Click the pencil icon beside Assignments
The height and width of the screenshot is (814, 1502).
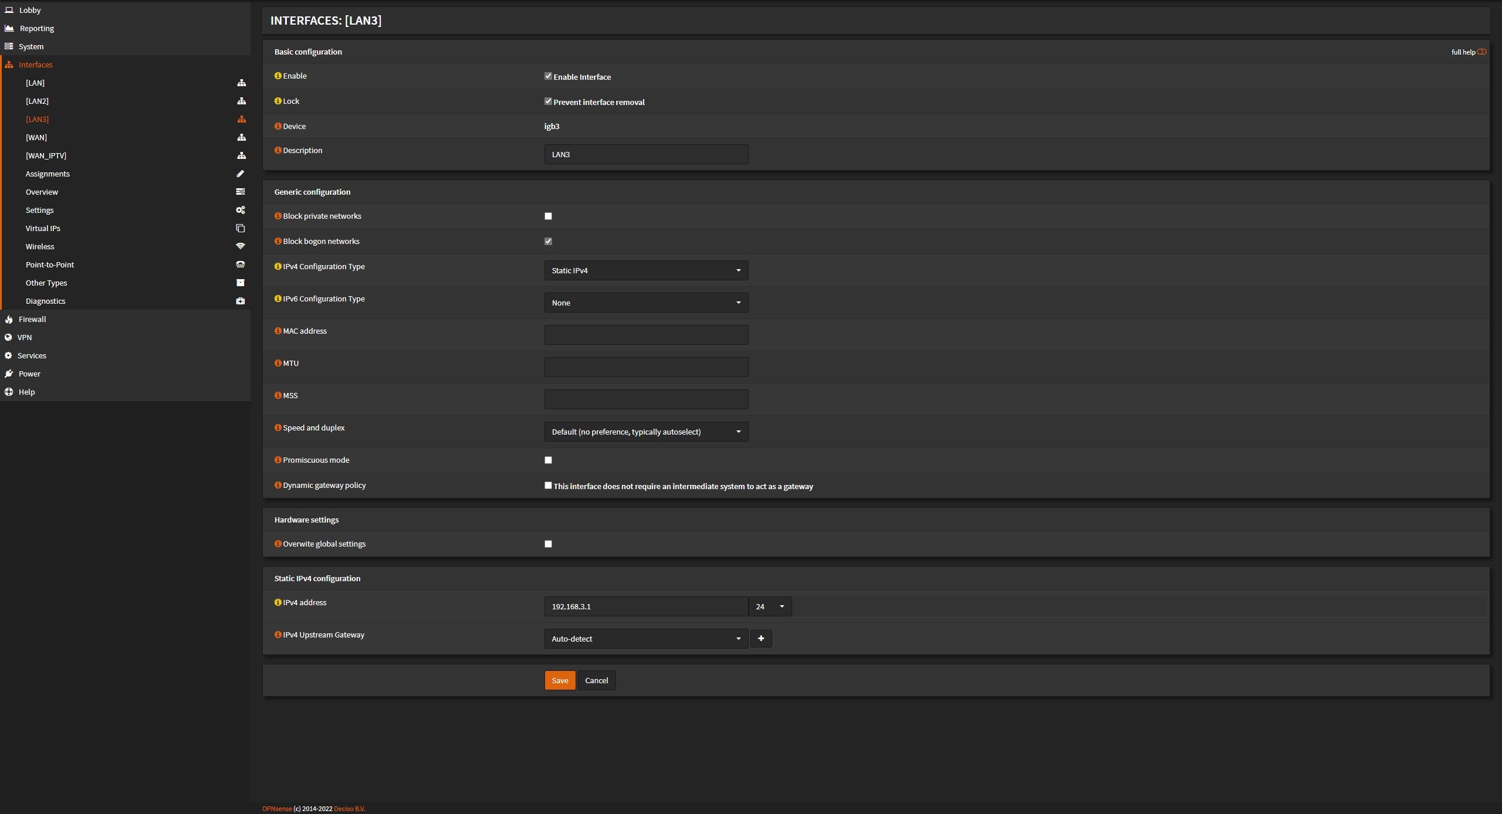coord(240,174)
